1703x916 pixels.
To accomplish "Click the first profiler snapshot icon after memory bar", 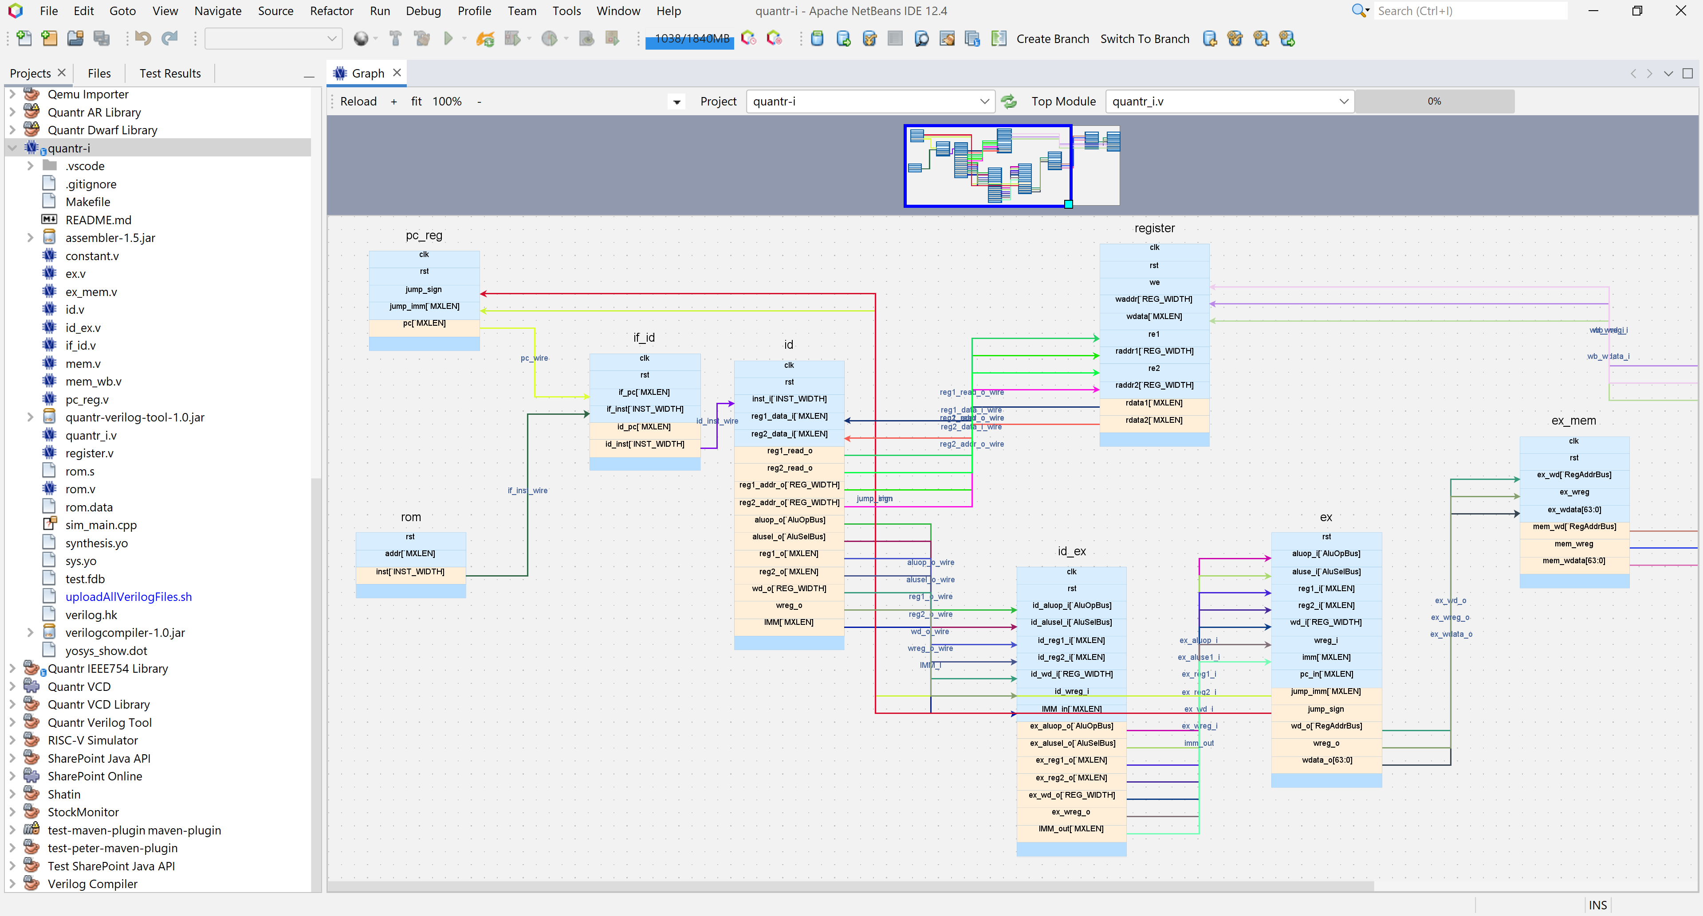I will pyautogui.click(x=748, y=38).
